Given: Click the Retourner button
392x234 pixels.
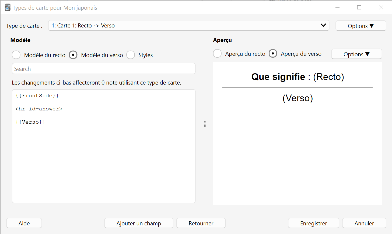Looking at the screenshot, I should (x=201, y=223).
